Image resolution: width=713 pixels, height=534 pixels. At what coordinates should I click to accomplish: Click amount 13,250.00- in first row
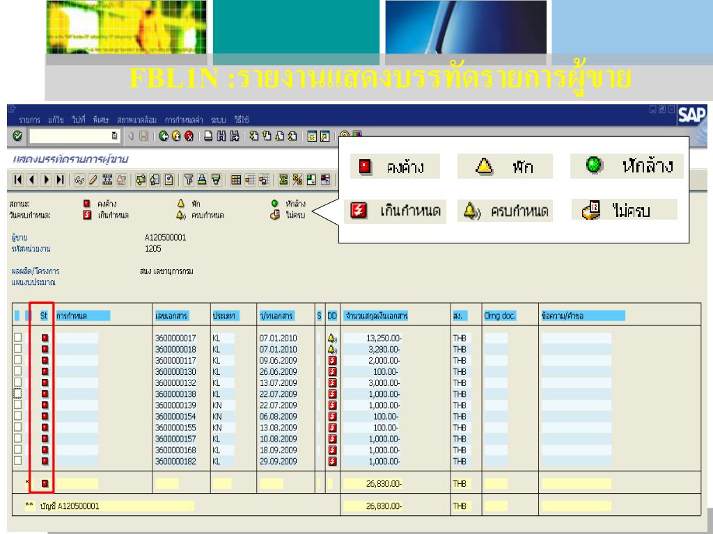click(384, 338)
